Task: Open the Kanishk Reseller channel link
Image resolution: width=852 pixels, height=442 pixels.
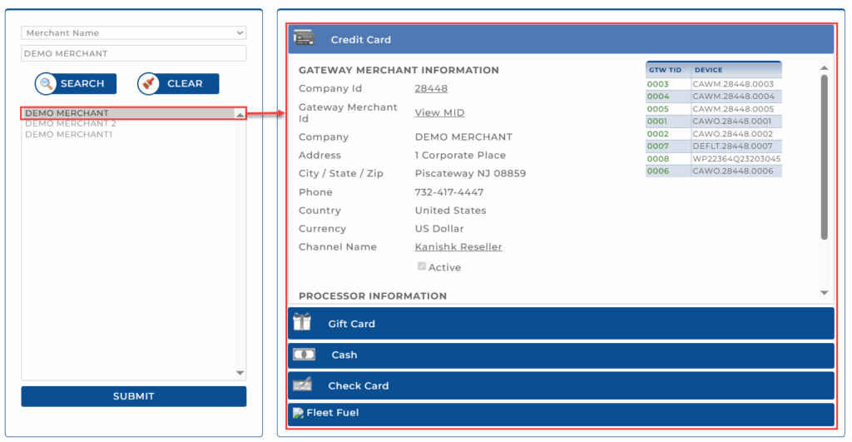Action: tap(458, 247)
